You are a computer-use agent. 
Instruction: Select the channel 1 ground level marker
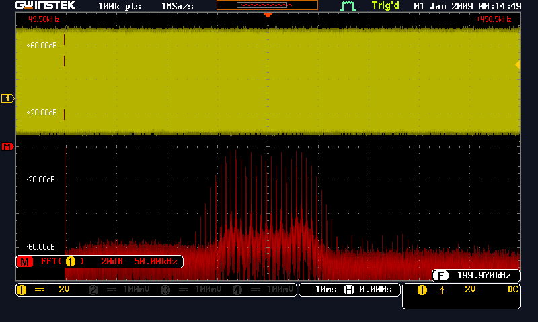pos(7,99)
